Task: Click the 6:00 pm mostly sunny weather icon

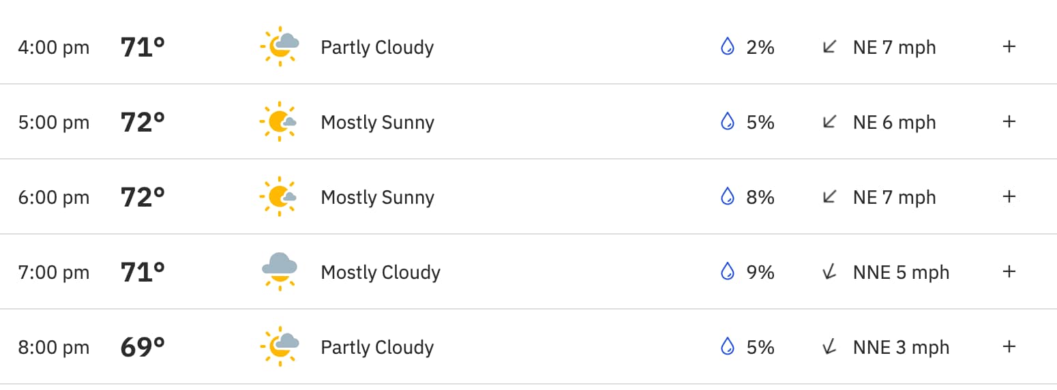Action: click(279, 197)
